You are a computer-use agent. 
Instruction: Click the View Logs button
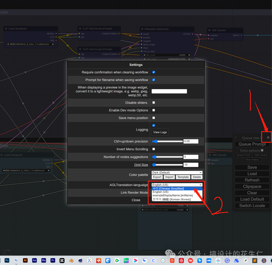click(160, 132)
